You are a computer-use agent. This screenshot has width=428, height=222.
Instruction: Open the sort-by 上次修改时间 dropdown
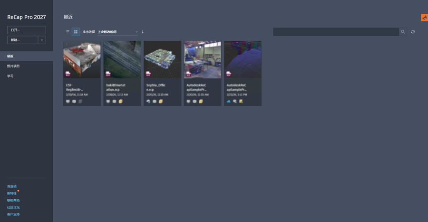tap(117, 32)
